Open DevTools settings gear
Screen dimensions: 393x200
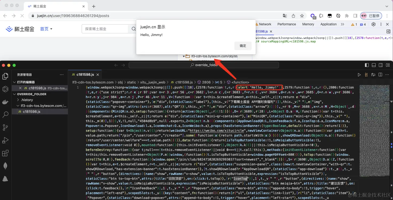tap(374, 24)
